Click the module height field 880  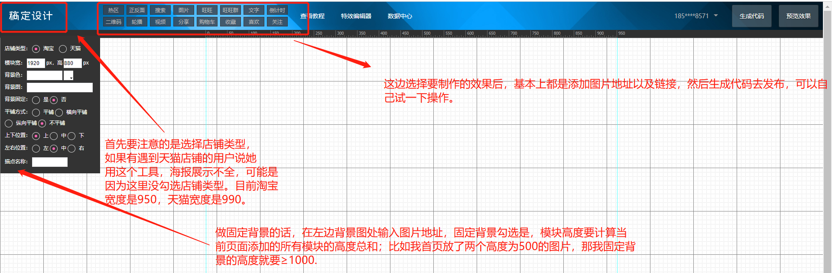click(x=72, y=63)
